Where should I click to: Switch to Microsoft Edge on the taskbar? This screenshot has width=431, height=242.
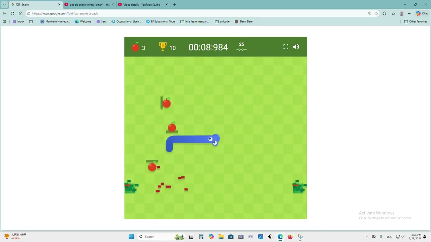pyautogui.click(x=280, y=237)
